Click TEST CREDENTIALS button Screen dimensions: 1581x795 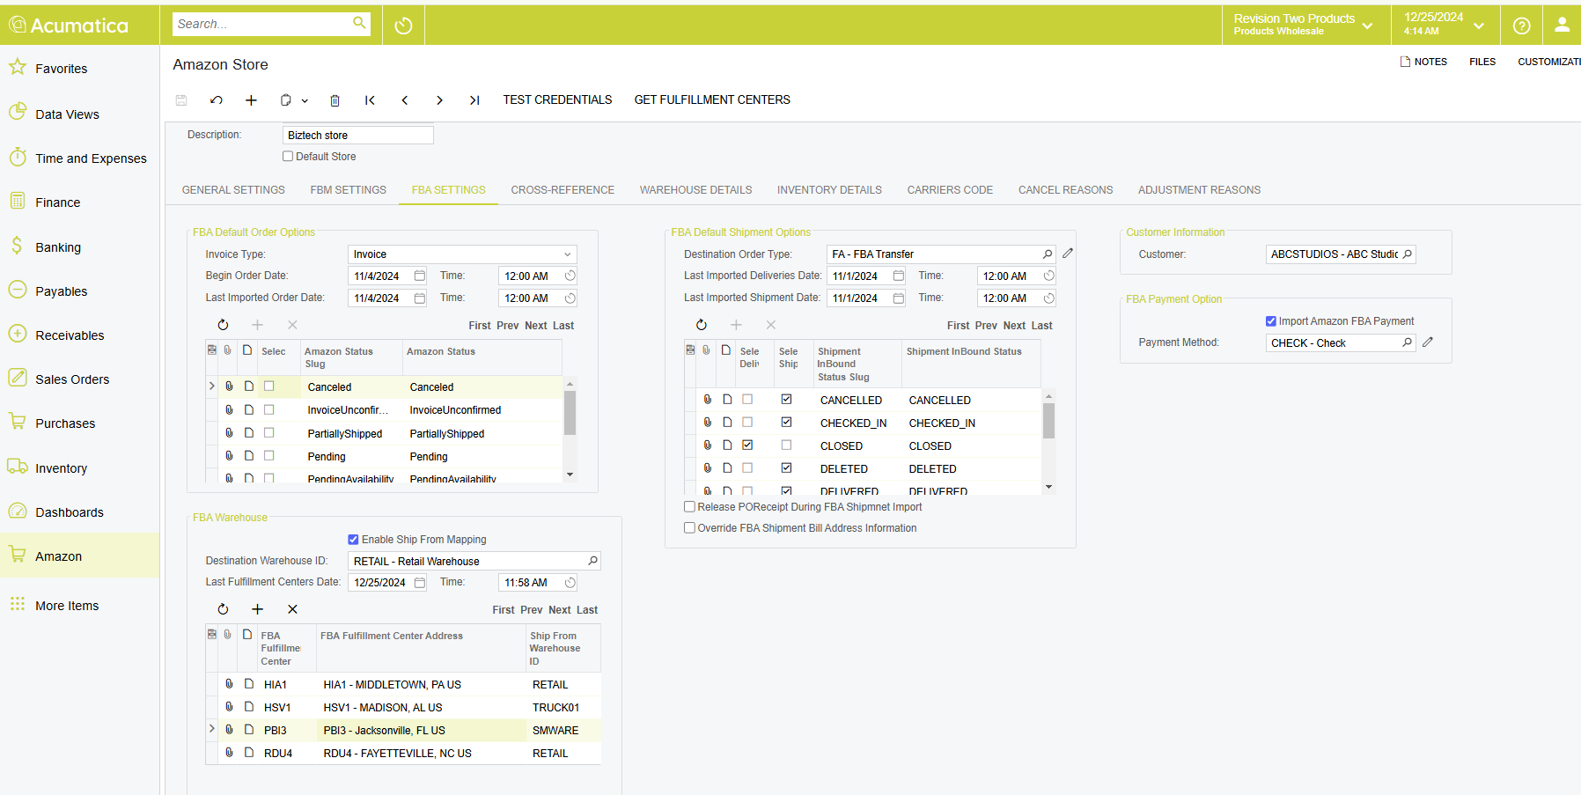tap(557, 100)
